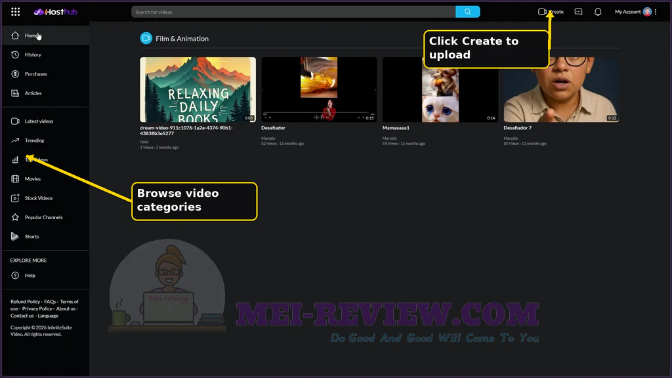The height and width of the screenshot is (378, 672).
Task: Click Marcelo channel under Desafiador 7
Action: click(511, 138)
